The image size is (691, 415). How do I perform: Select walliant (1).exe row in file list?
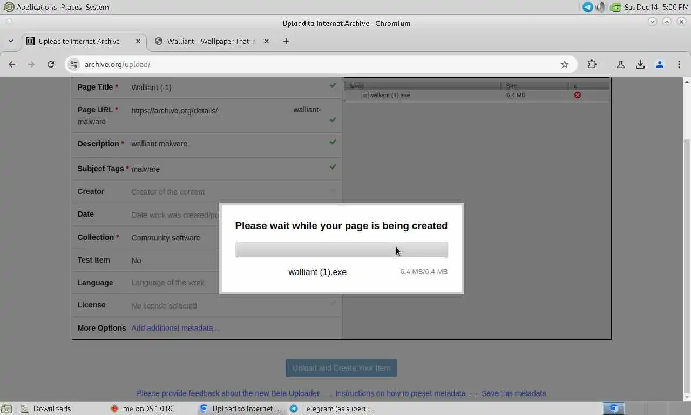click(477, 95)
